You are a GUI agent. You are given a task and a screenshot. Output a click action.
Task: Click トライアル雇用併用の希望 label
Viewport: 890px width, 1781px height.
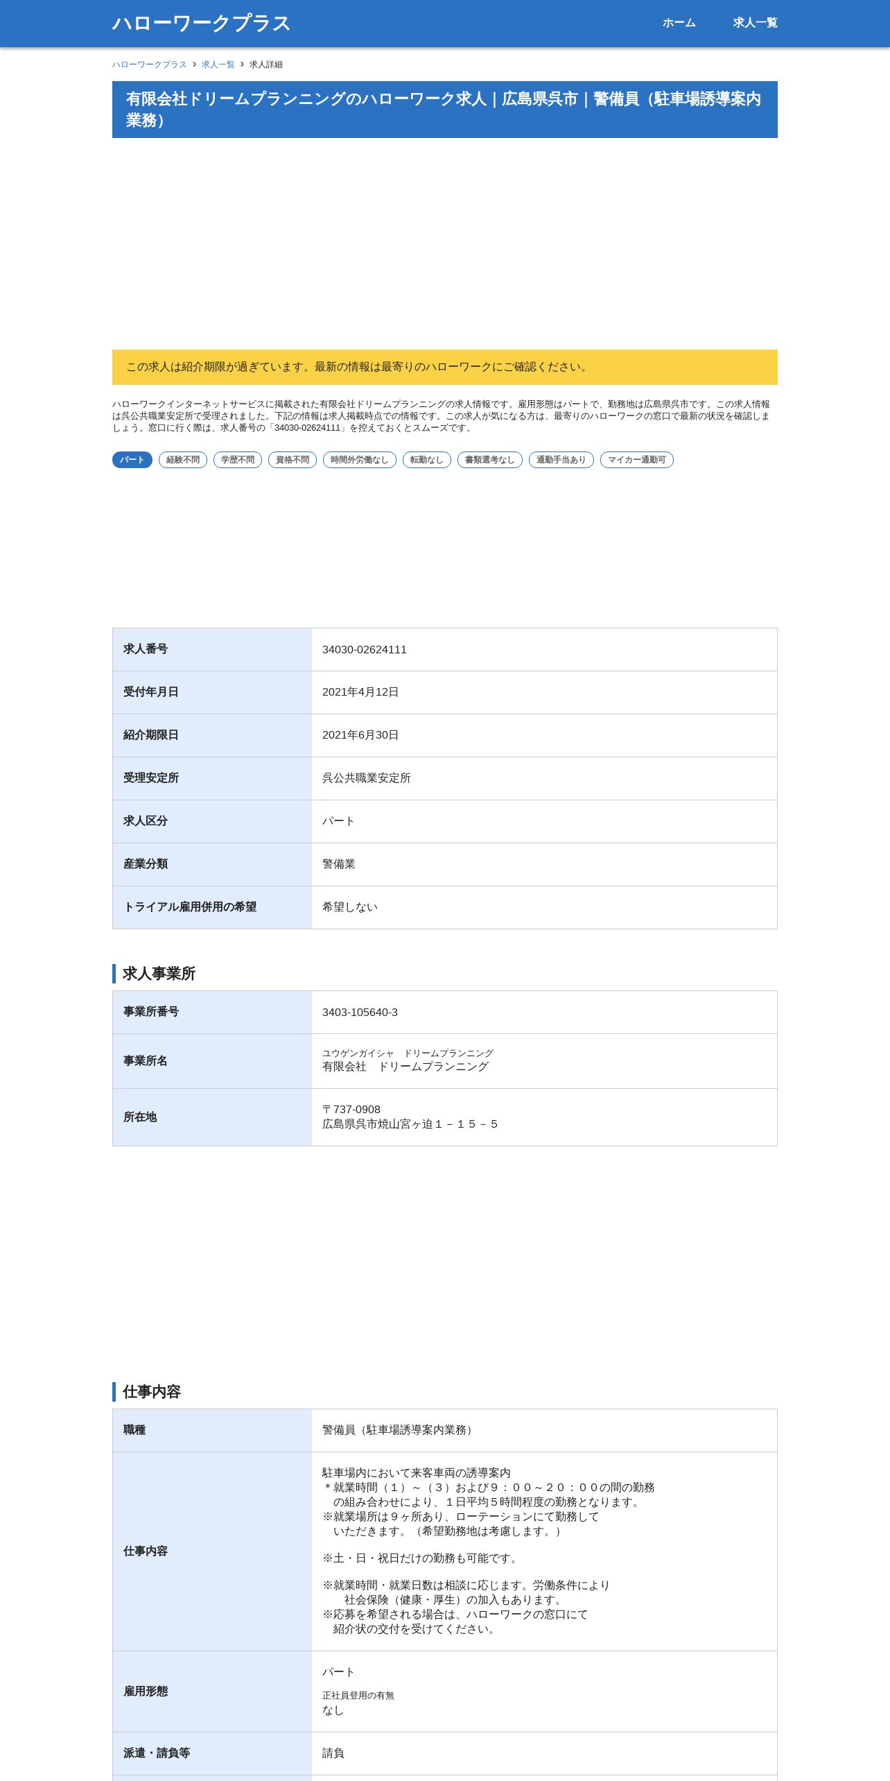pyautogui.click(x=190, y=907)
